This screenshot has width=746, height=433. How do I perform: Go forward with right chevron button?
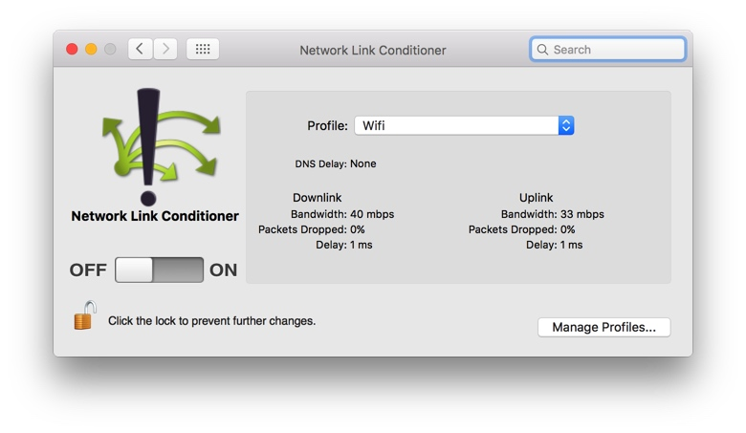coord(165,49)
